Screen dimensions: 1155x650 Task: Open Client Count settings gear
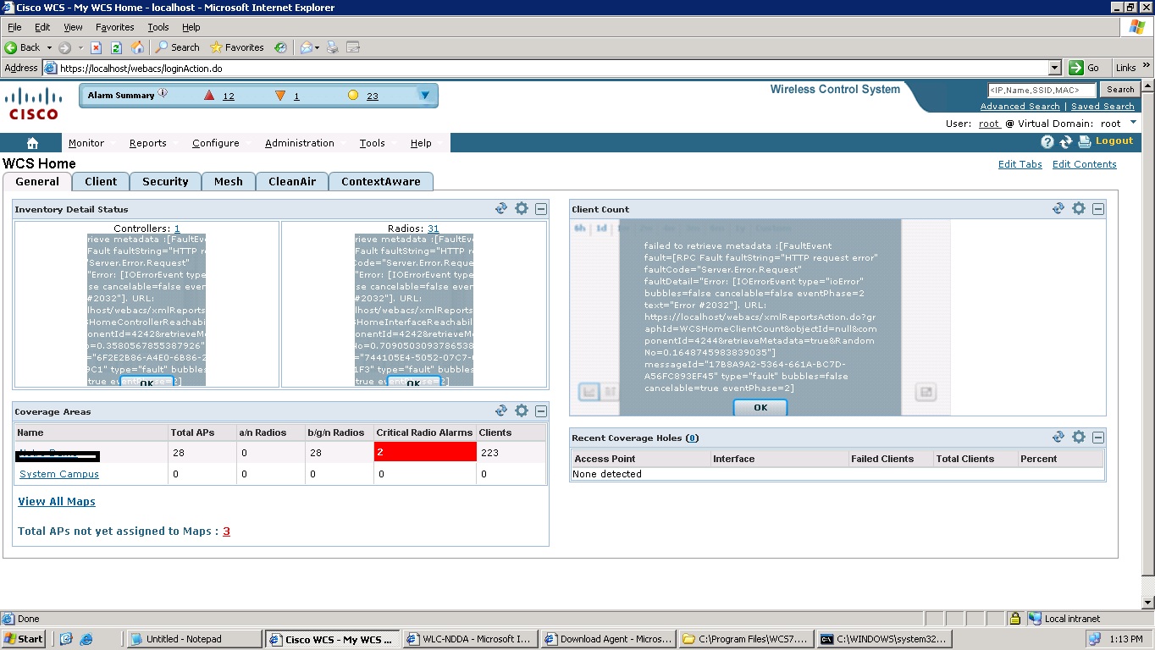pyautogui.click(x=1079, y=208)
